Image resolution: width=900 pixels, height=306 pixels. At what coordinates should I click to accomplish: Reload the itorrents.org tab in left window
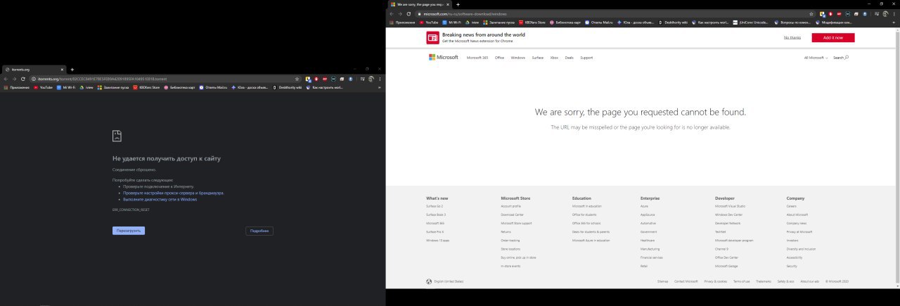pos(22,79)
